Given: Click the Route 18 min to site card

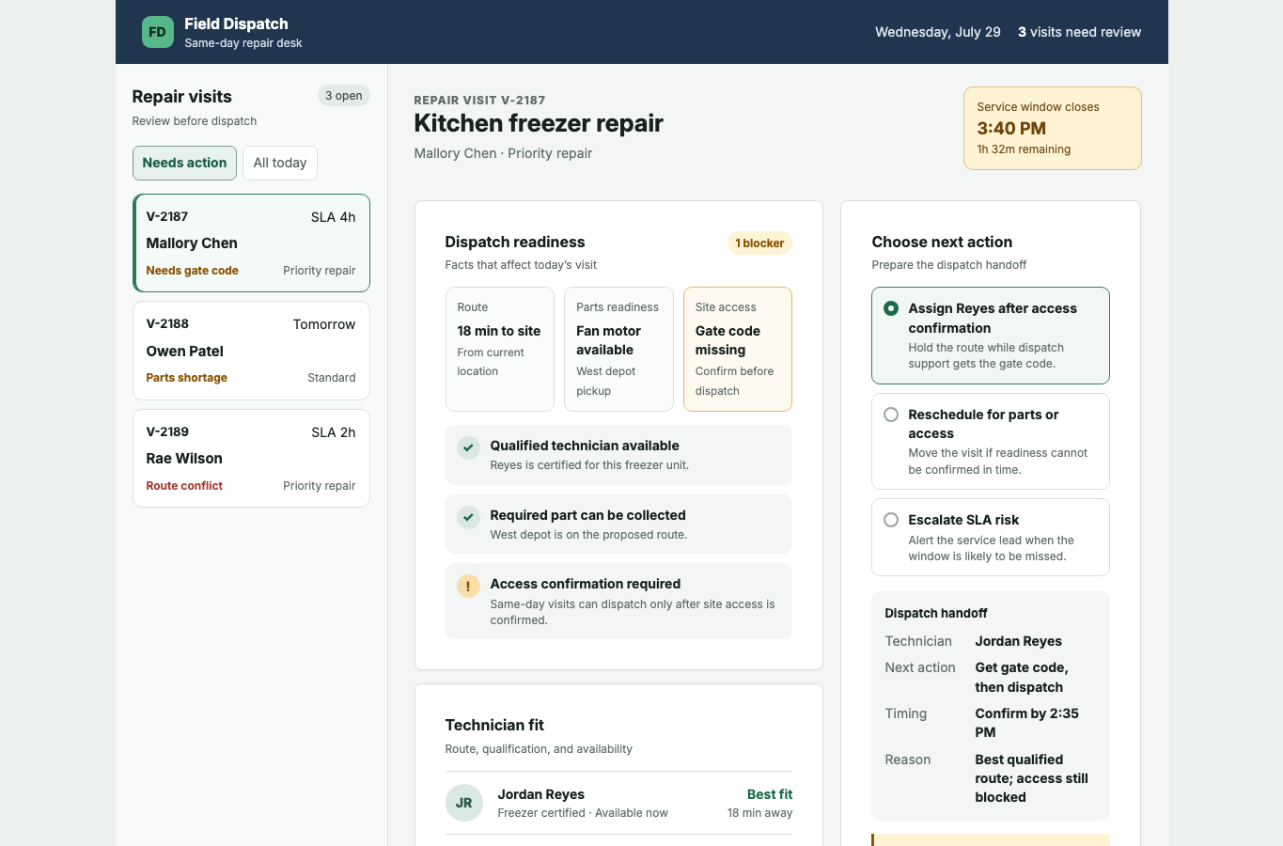Looking at the screenshot, I should coord(500,349).
